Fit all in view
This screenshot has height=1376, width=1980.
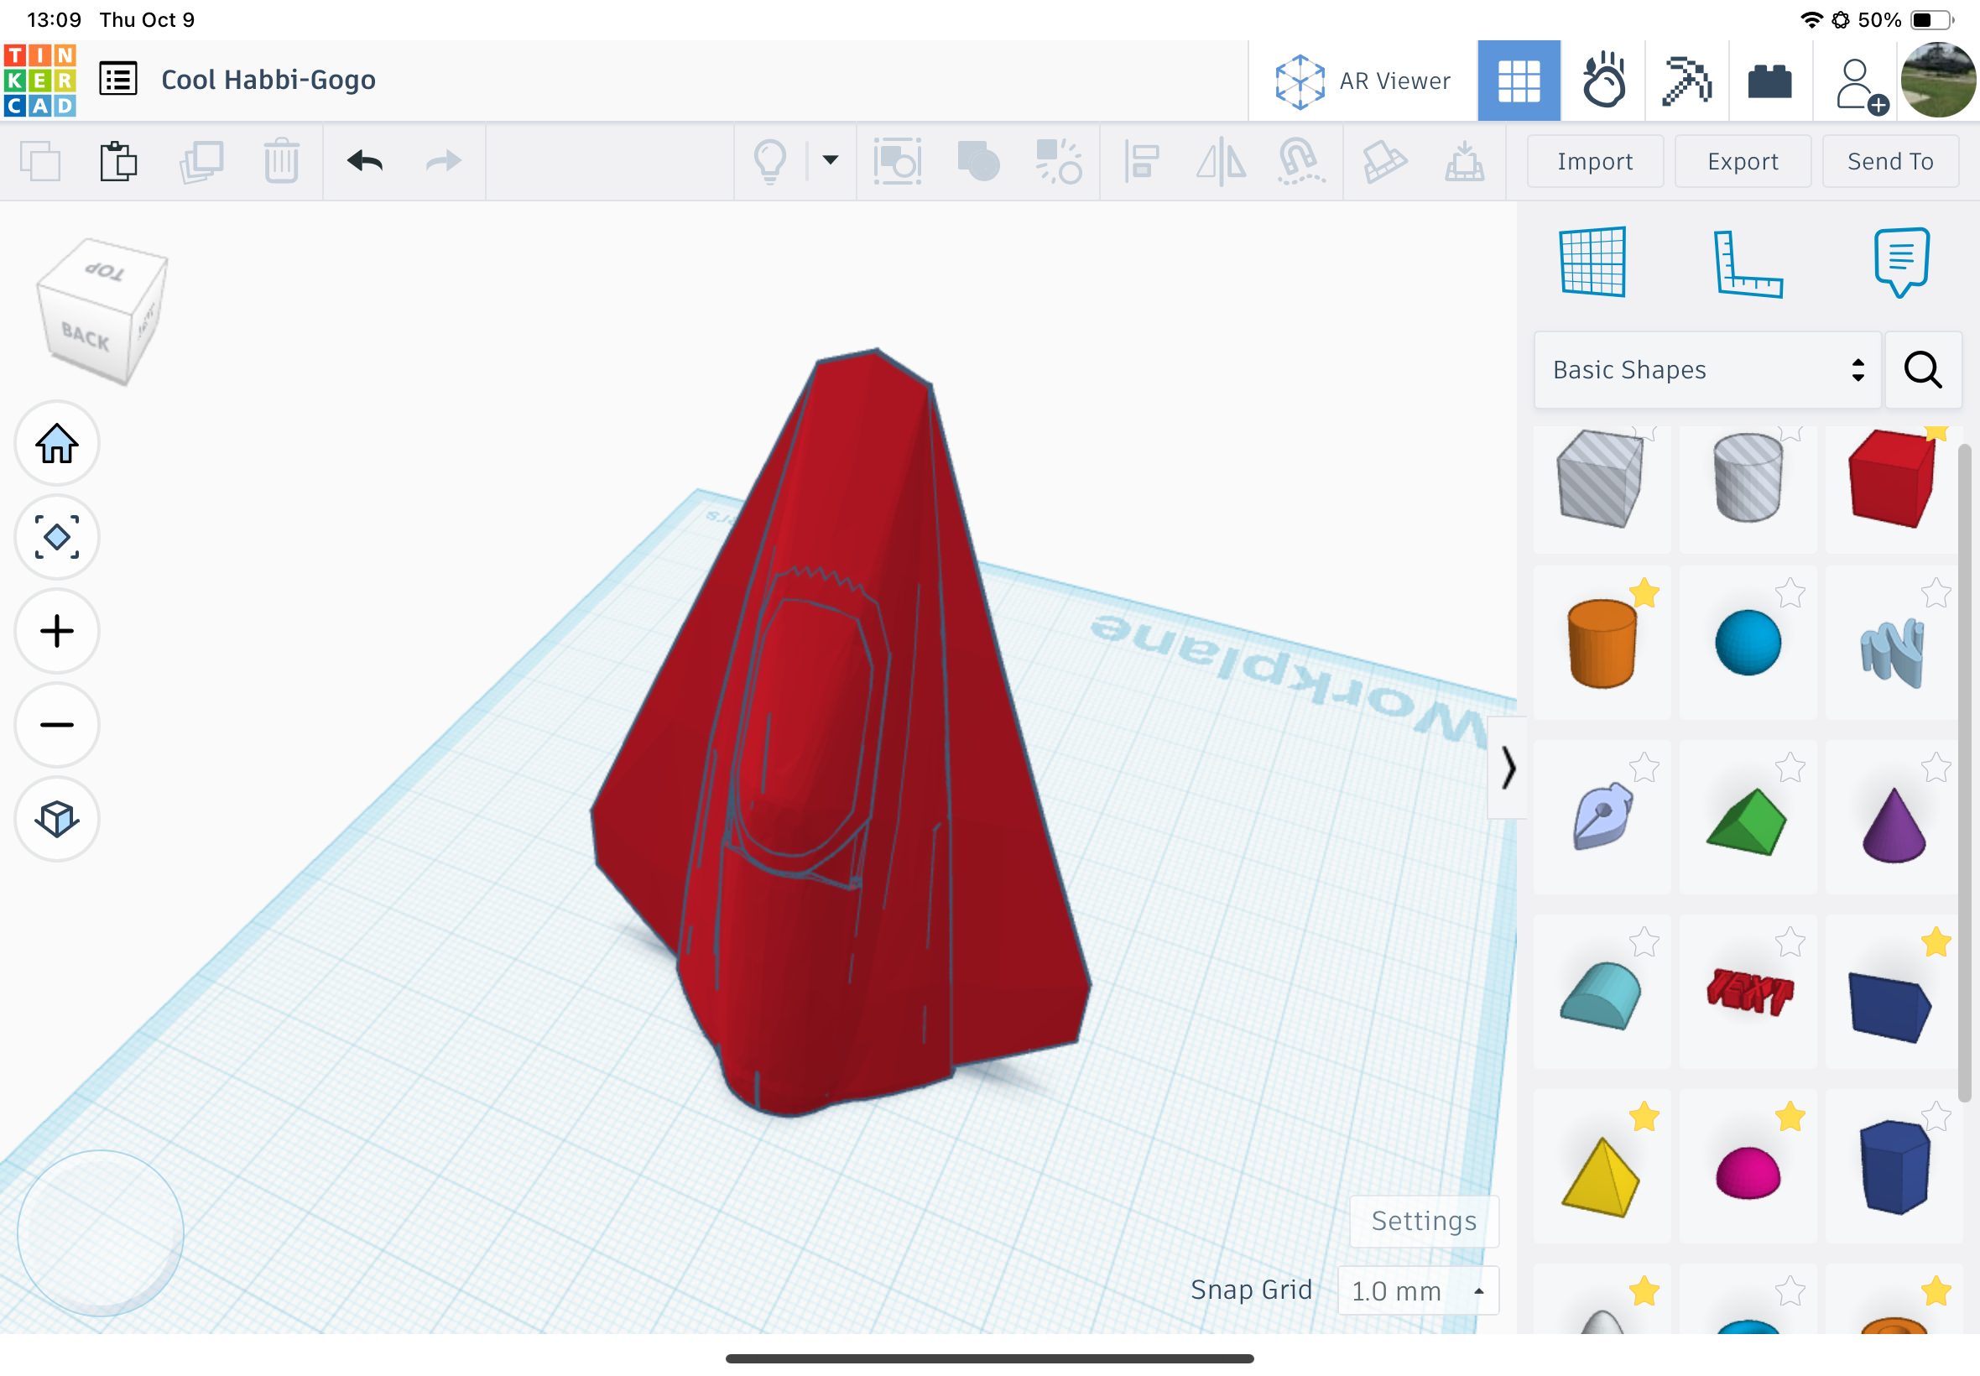click(57, 537)
